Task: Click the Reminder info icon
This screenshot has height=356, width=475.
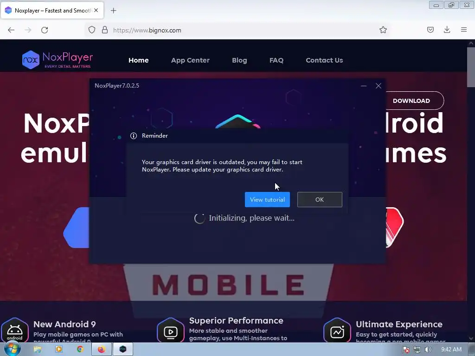Action: pyautogui.click(x=133, y=136)
